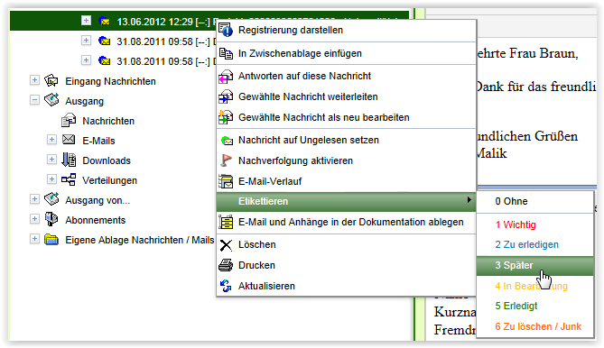Expand the E-Mails tree node
Image resolution: width=604 pixels, height=348 pixels.
pos(51,140)
